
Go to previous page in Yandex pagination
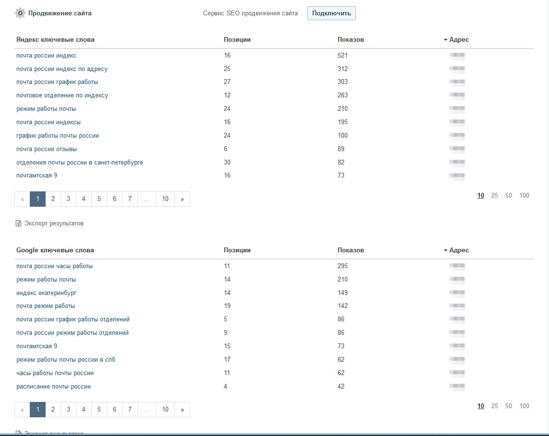23,199
